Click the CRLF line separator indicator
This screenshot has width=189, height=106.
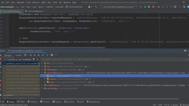(160, 105)
